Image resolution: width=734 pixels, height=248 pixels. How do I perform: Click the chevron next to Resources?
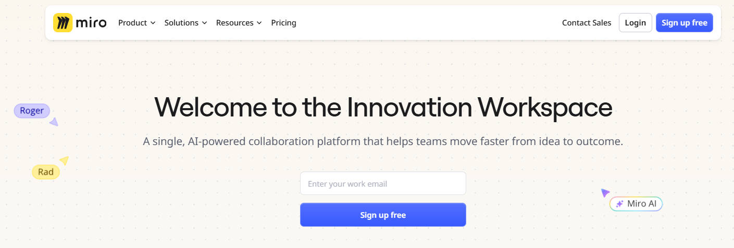(259, 23)
